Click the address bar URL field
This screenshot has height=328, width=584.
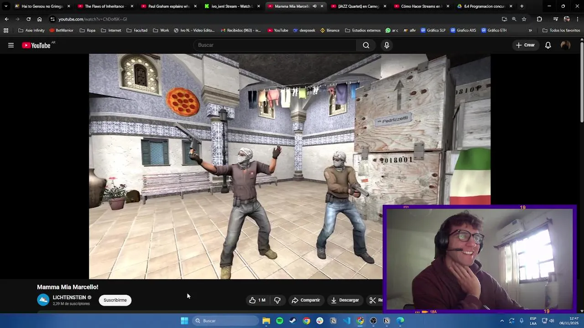(274, 19)
